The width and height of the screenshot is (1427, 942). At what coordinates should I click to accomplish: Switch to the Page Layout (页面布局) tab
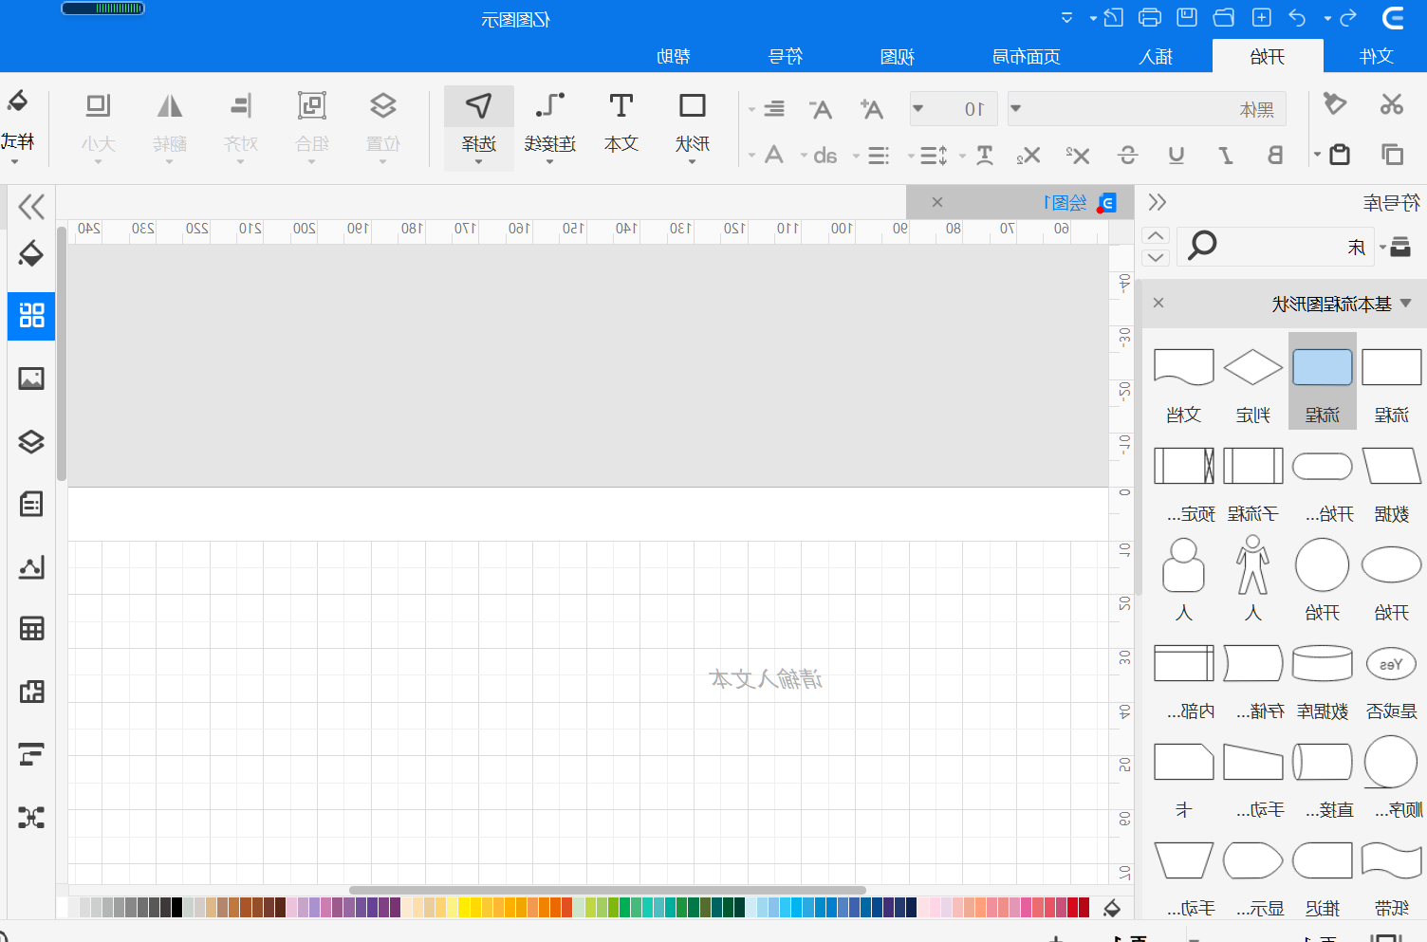pos(1026,56)
